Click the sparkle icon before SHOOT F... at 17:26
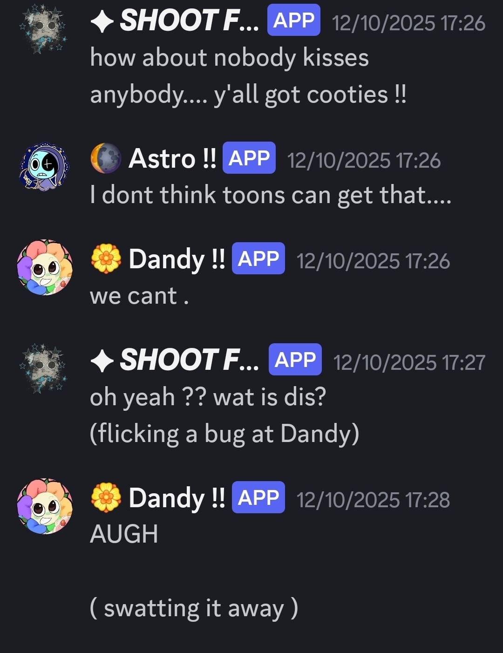This screenshot has width=503, height=653. pyautogui.click(x=102, y=22)
